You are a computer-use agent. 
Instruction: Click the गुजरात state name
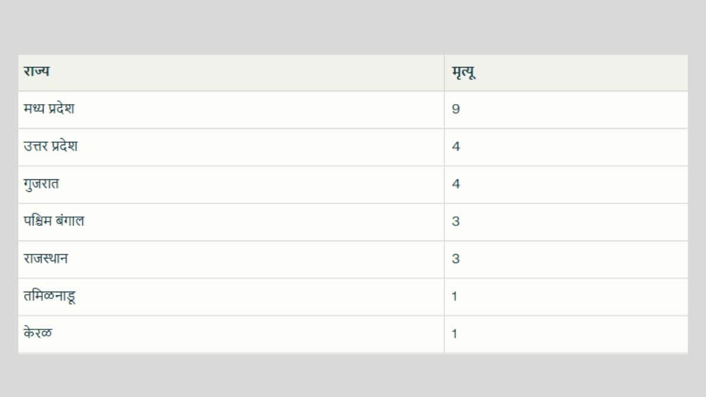[41, 184]
